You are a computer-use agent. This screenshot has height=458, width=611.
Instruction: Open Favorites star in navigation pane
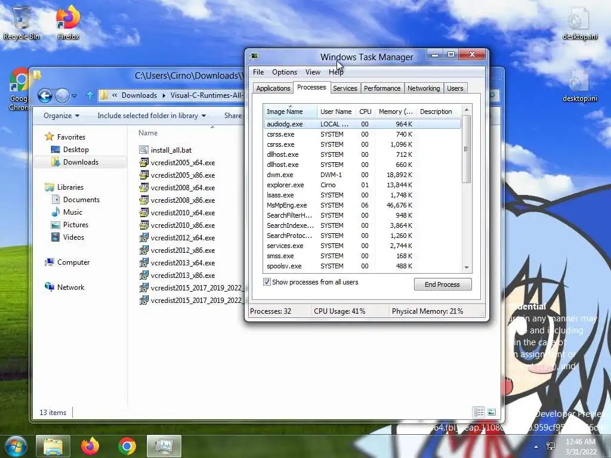(x=49, y=137)
